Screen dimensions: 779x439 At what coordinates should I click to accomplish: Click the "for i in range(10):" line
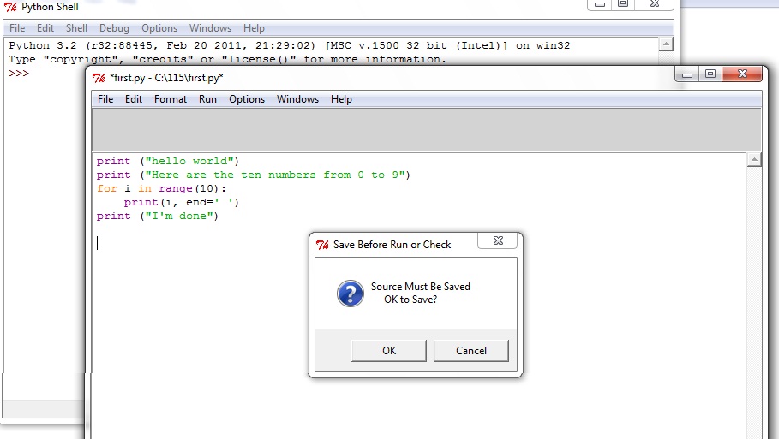[x=161, y=188]
